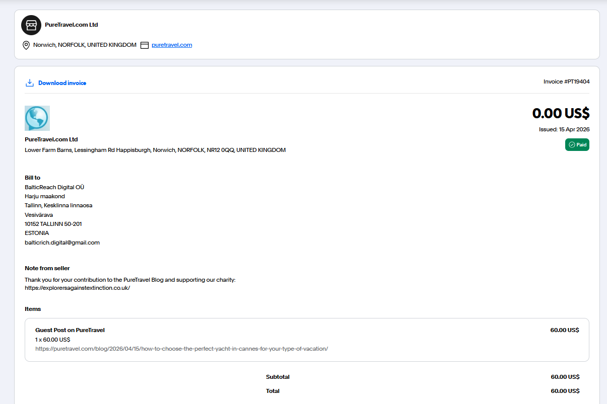Screen dimensions: 607x404
Task: Click the 0.00 US$ amount heading
Action: click(x=561, y=113)
